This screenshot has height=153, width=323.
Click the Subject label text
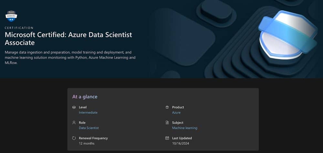178,123
